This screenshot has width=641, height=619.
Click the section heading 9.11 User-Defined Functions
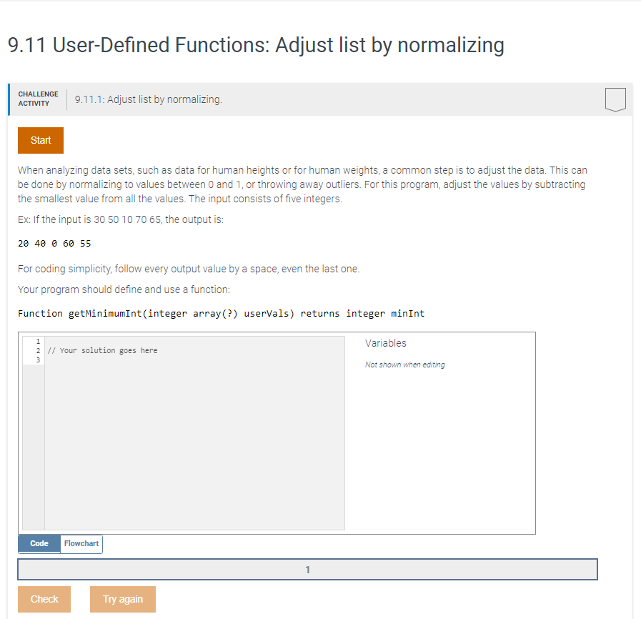pyautogui.click(x=255, y=45)
